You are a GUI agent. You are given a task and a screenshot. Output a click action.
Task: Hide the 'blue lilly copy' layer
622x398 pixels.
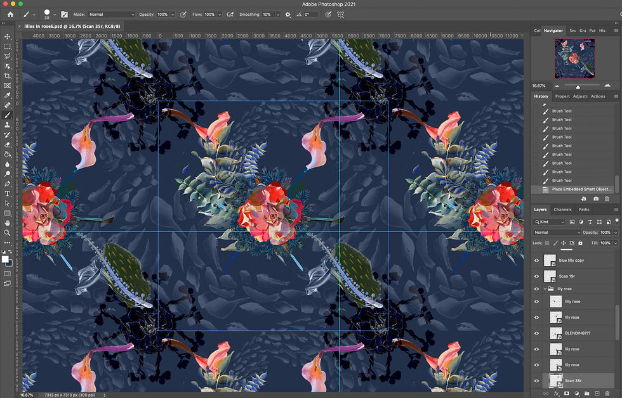[537, 260]
